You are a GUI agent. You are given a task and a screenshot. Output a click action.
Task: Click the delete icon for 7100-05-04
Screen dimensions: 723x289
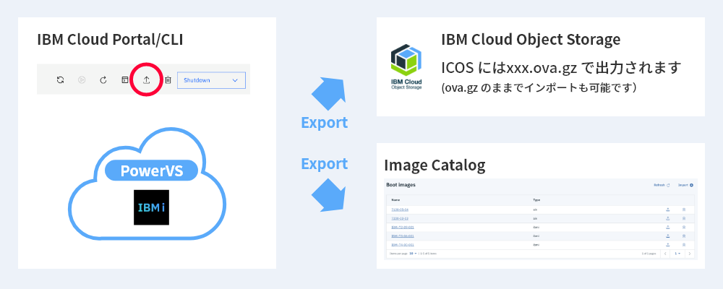click(684, 210)
